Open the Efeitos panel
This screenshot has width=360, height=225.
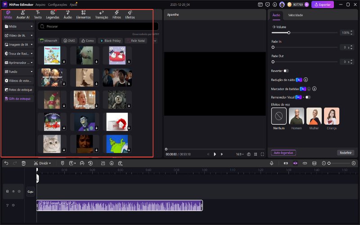coord(130,15)
